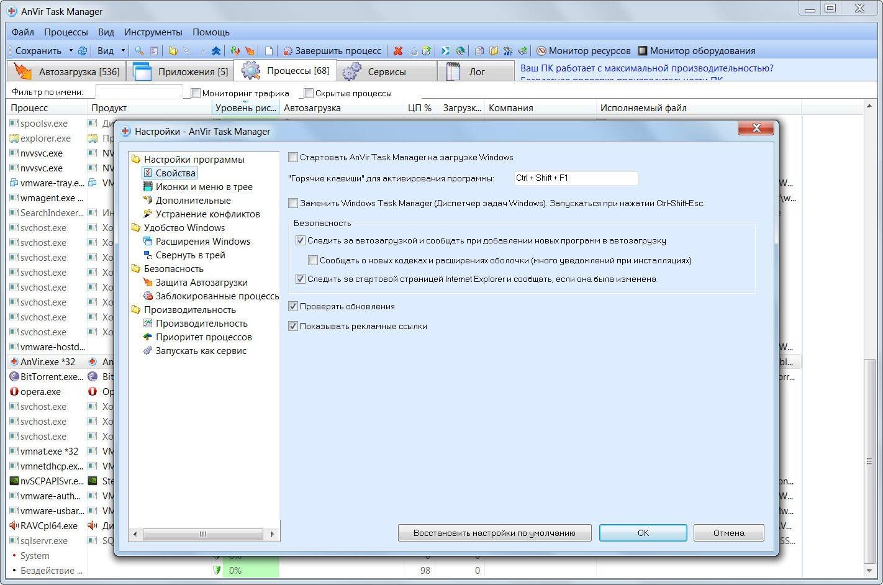The height and width of the screenshot is (585, 883).
Task: Select Запускать как сервис tree item
Action: 195,351
